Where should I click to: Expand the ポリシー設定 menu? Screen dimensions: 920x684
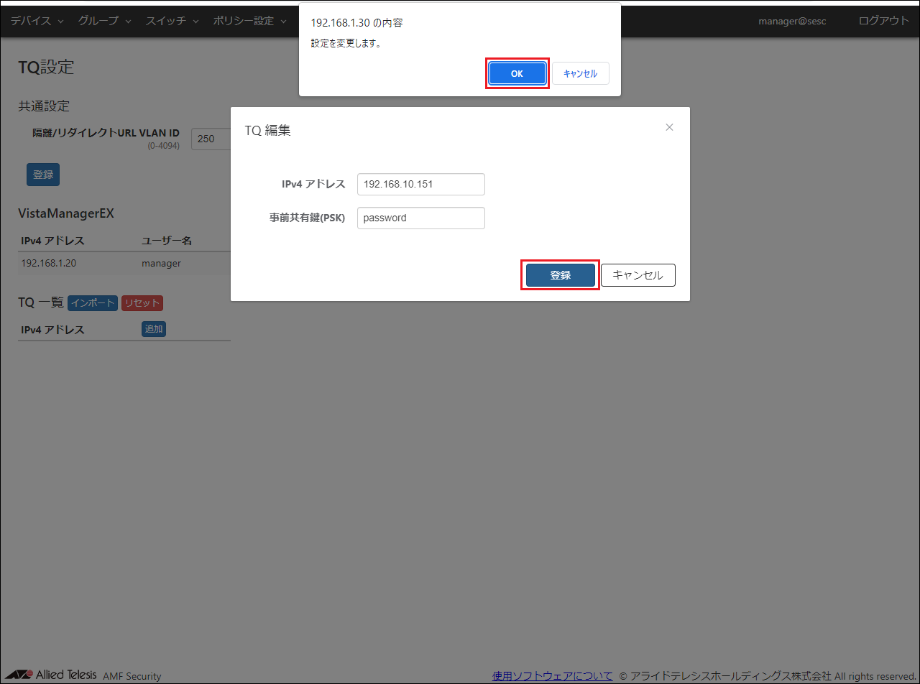pos(249,21)
